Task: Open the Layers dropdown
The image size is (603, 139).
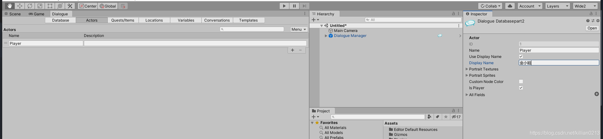Action: coord(557,6)
